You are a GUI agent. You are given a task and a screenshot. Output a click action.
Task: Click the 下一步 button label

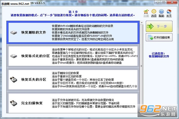pos(162,26)
